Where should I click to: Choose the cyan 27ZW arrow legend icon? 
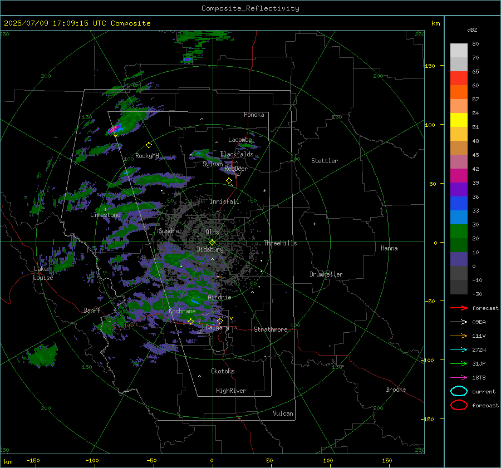459,350
